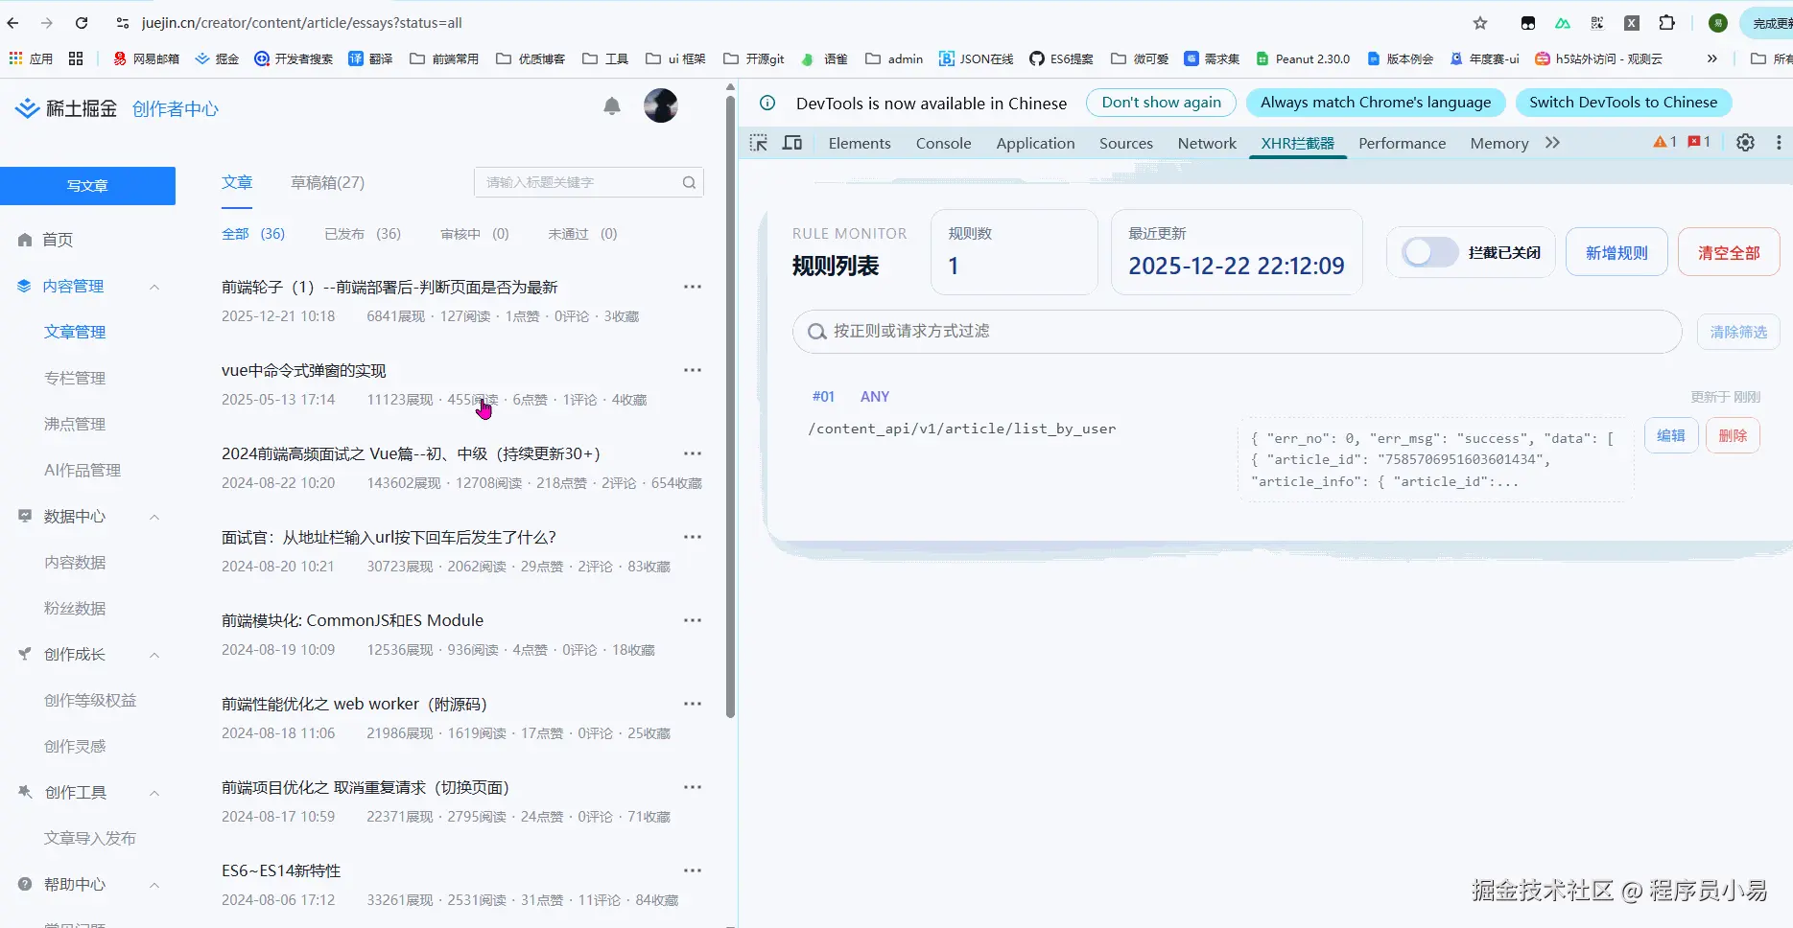Click the 写文章 button
The image size is (1793, 928).
[88, 185]
